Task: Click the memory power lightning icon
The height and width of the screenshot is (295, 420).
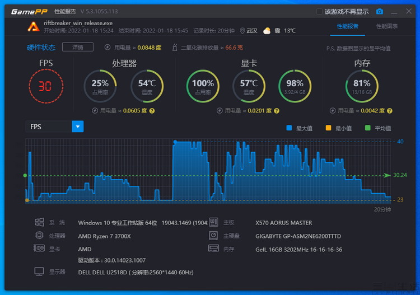Action: [x=333, y=111]
